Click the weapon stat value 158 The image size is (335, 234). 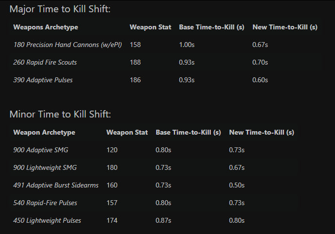coord(135,45)
